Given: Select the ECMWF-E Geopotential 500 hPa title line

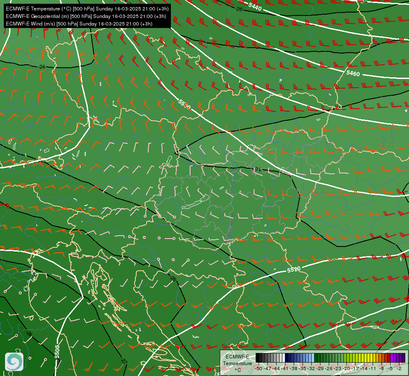Looking at the screenshot, I should (86, 16).
